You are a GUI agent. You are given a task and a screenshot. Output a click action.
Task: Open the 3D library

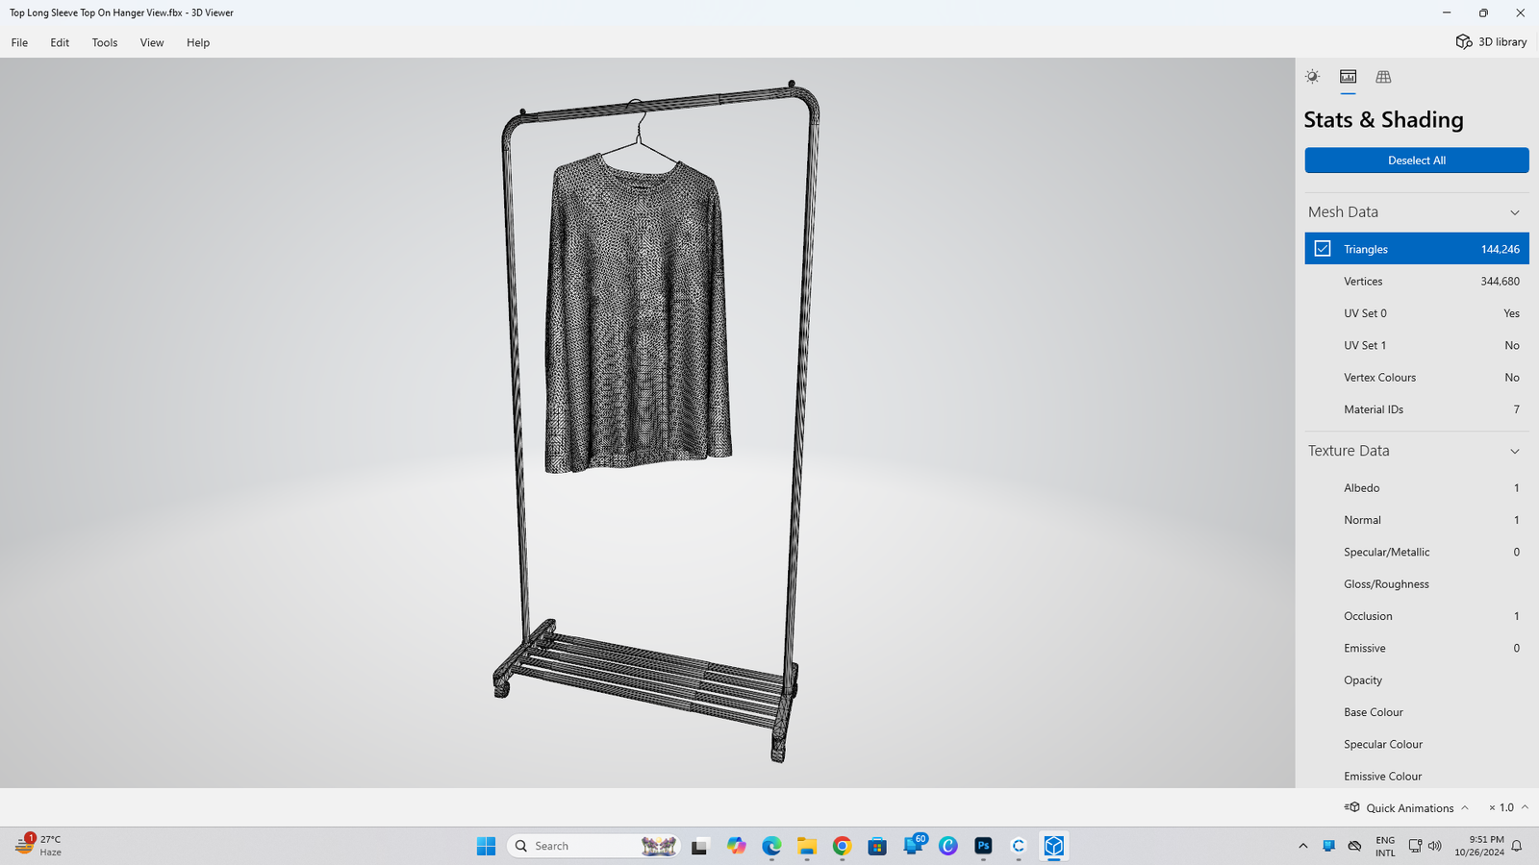tap(1491, 42)
